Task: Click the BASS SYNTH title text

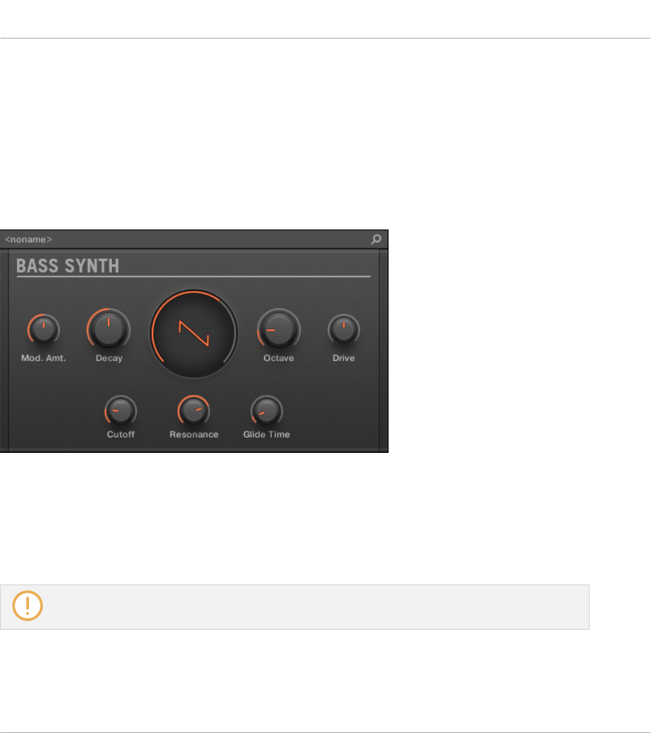Action: point(67,265)
